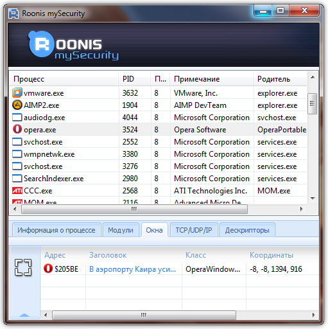Click windows panel scroll right arrow
The height and width of the screenshot is (329, 328).
click(x=313, y=315)
